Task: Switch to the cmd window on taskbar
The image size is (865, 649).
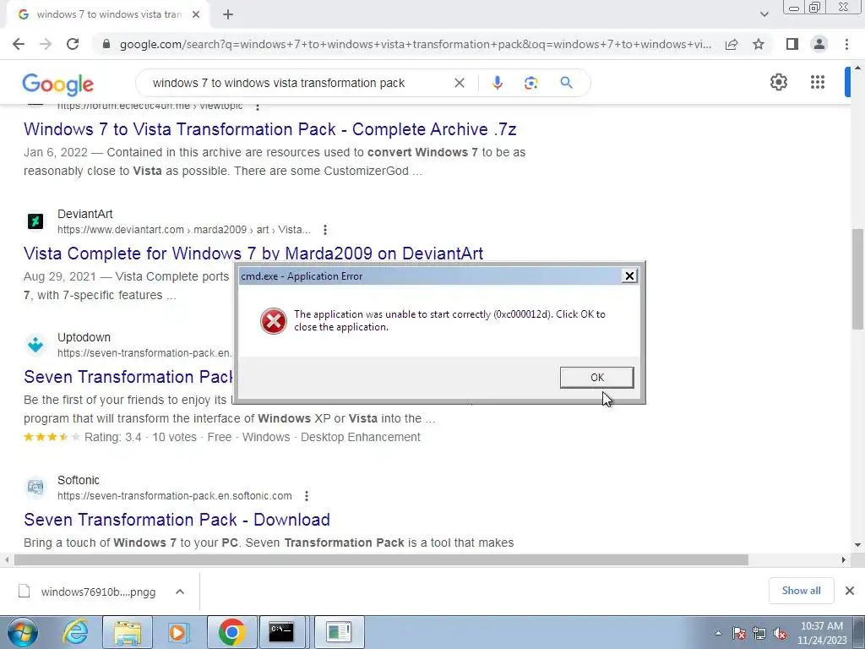Action: coord(281,632)
